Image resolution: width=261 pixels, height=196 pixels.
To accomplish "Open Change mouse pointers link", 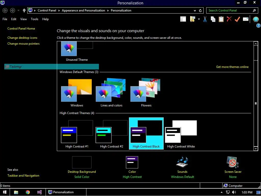I will (x=23, y=43).
